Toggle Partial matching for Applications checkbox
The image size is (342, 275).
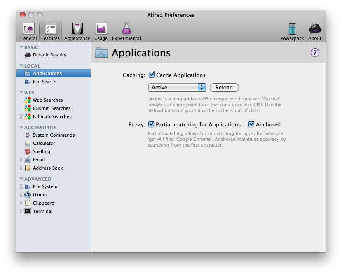[x=151, y=124]
